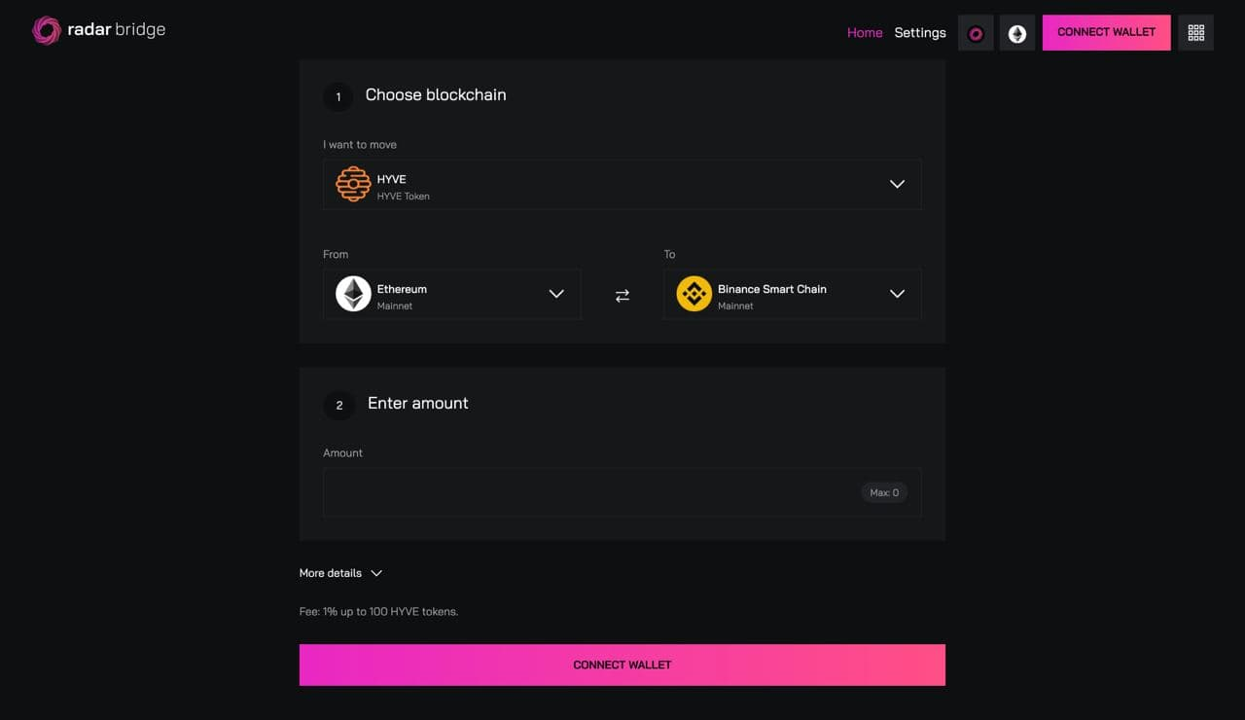Click the HYVE beehive token icon

click(353, 184)
